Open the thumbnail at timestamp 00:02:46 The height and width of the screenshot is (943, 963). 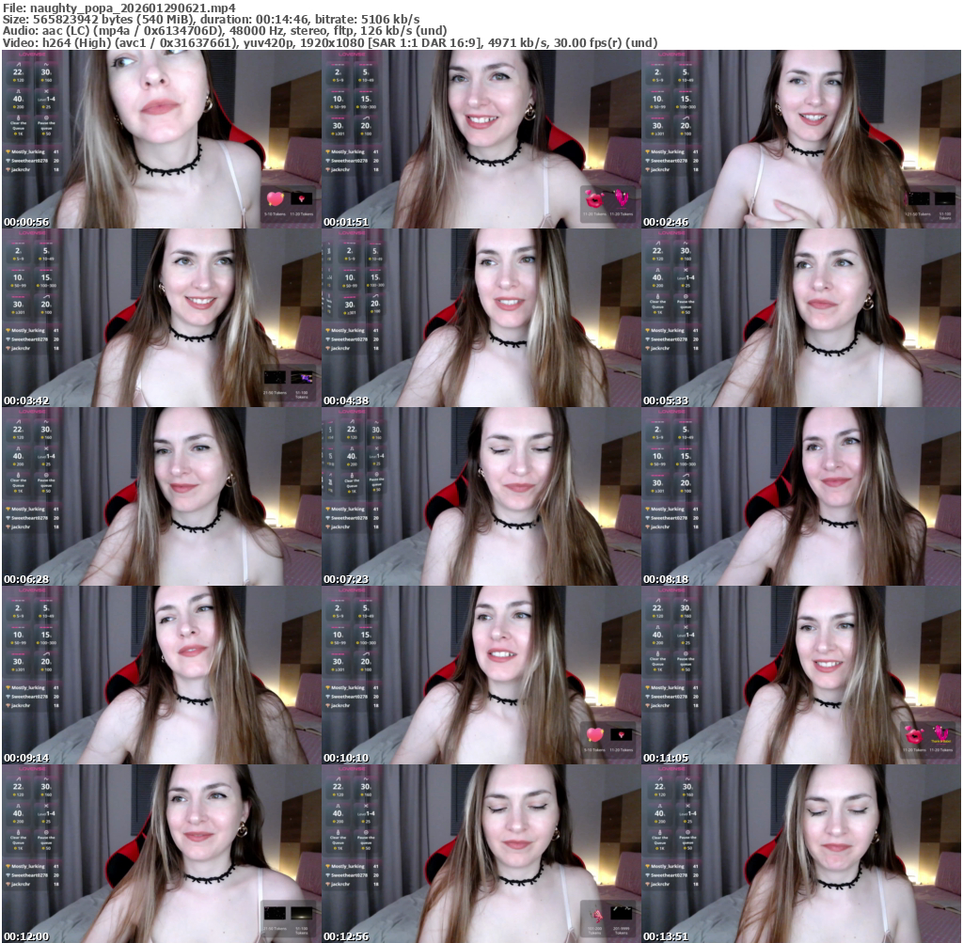coord(801,139)
